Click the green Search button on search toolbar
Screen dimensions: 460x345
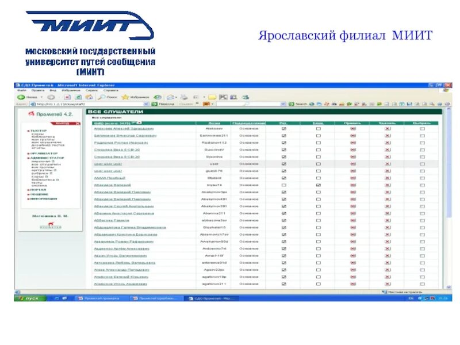coord(297,104)
